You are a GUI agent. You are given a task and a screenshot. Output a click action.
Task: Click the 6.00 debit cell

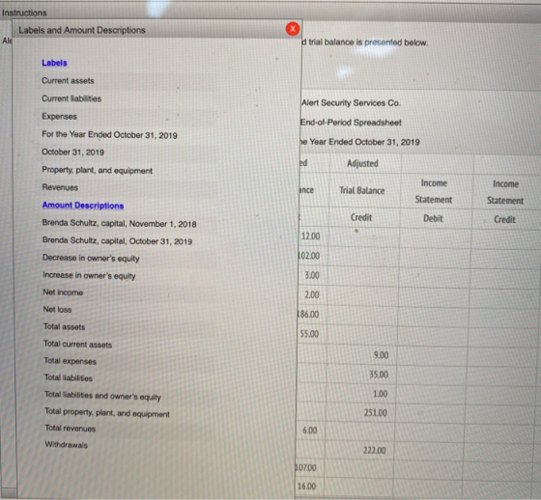click(309, 431)
